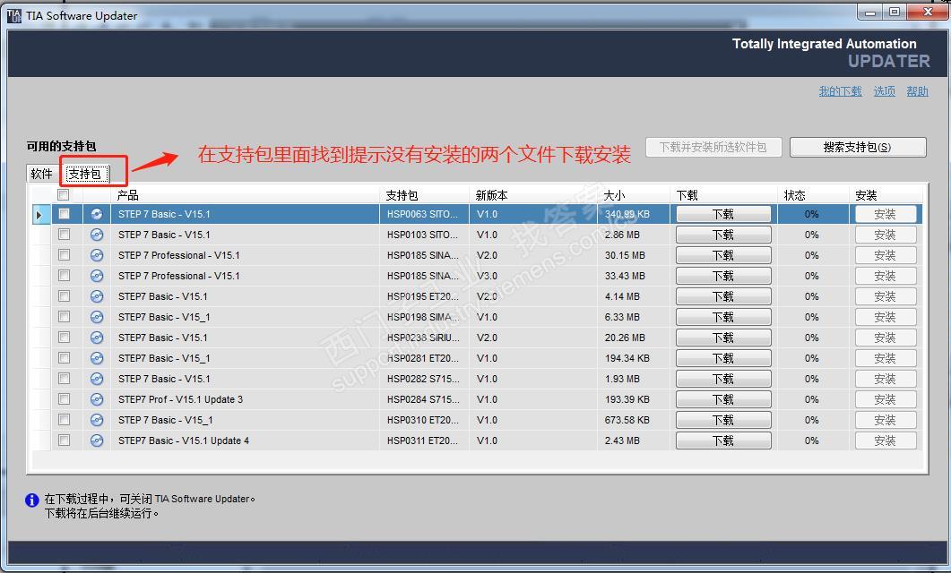951x573 pixels.
Task: Click the package icon in the HSP0281 row
Action: point(97,358)
